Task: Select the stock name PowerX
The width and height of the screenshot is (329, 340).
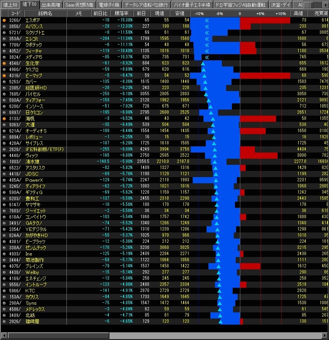Action: coord(34,180)
